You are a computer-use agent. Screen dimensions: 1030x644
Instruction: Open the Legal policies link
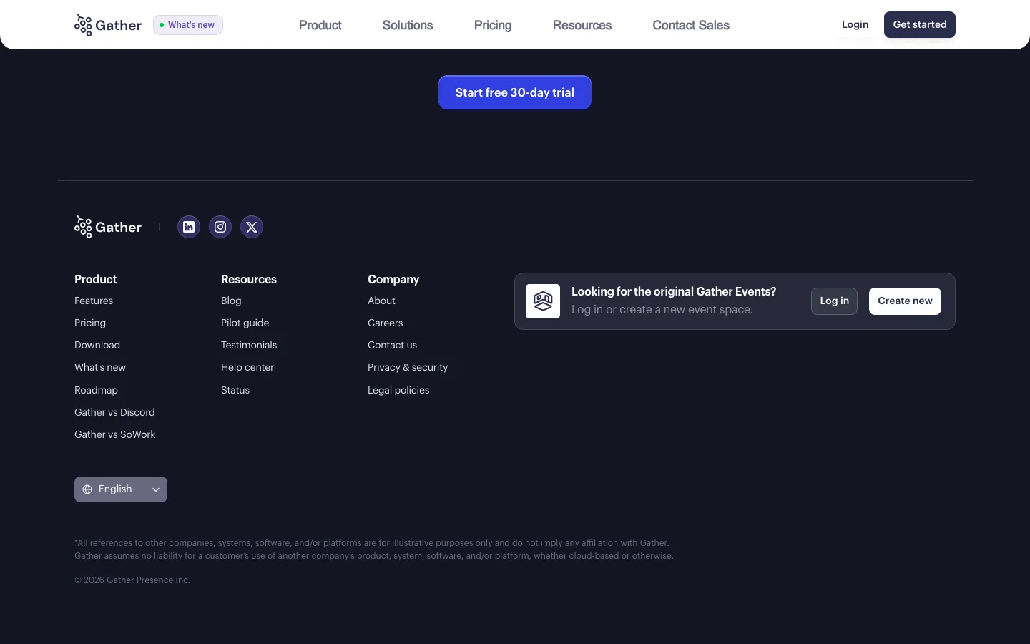398,390
